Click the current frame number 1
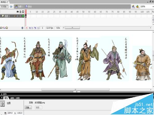The height and width of the screenshot is (115, 154). coord(43,28)
